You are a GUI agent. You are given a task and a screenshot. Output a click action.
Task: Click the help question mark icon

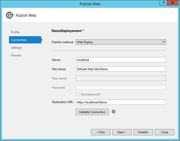163,4
